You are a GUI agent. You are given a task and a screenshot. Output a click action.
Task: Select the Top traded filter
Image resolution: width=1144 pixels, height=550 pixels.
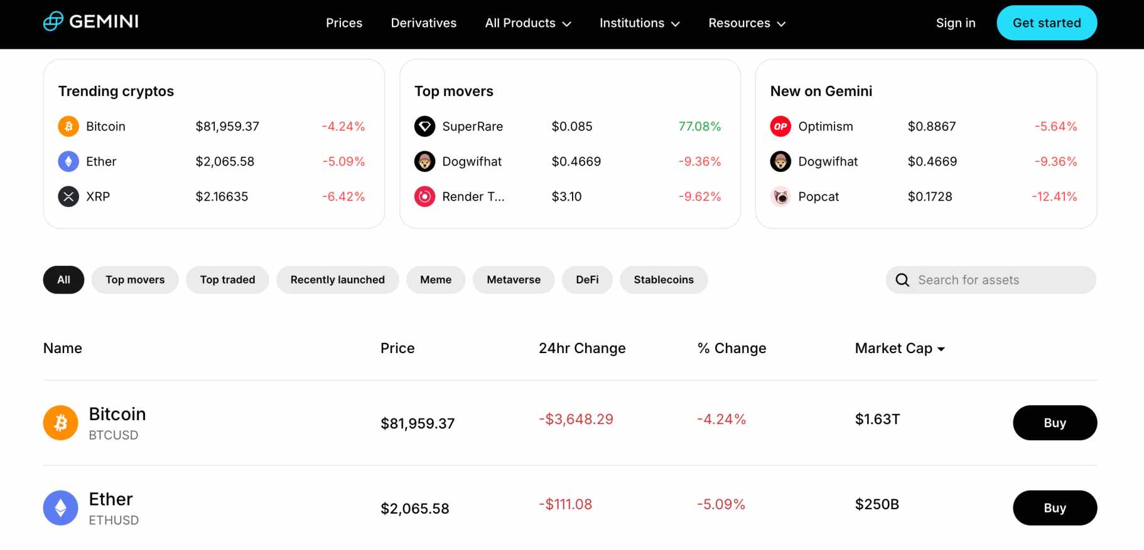(x=227, y=280)
